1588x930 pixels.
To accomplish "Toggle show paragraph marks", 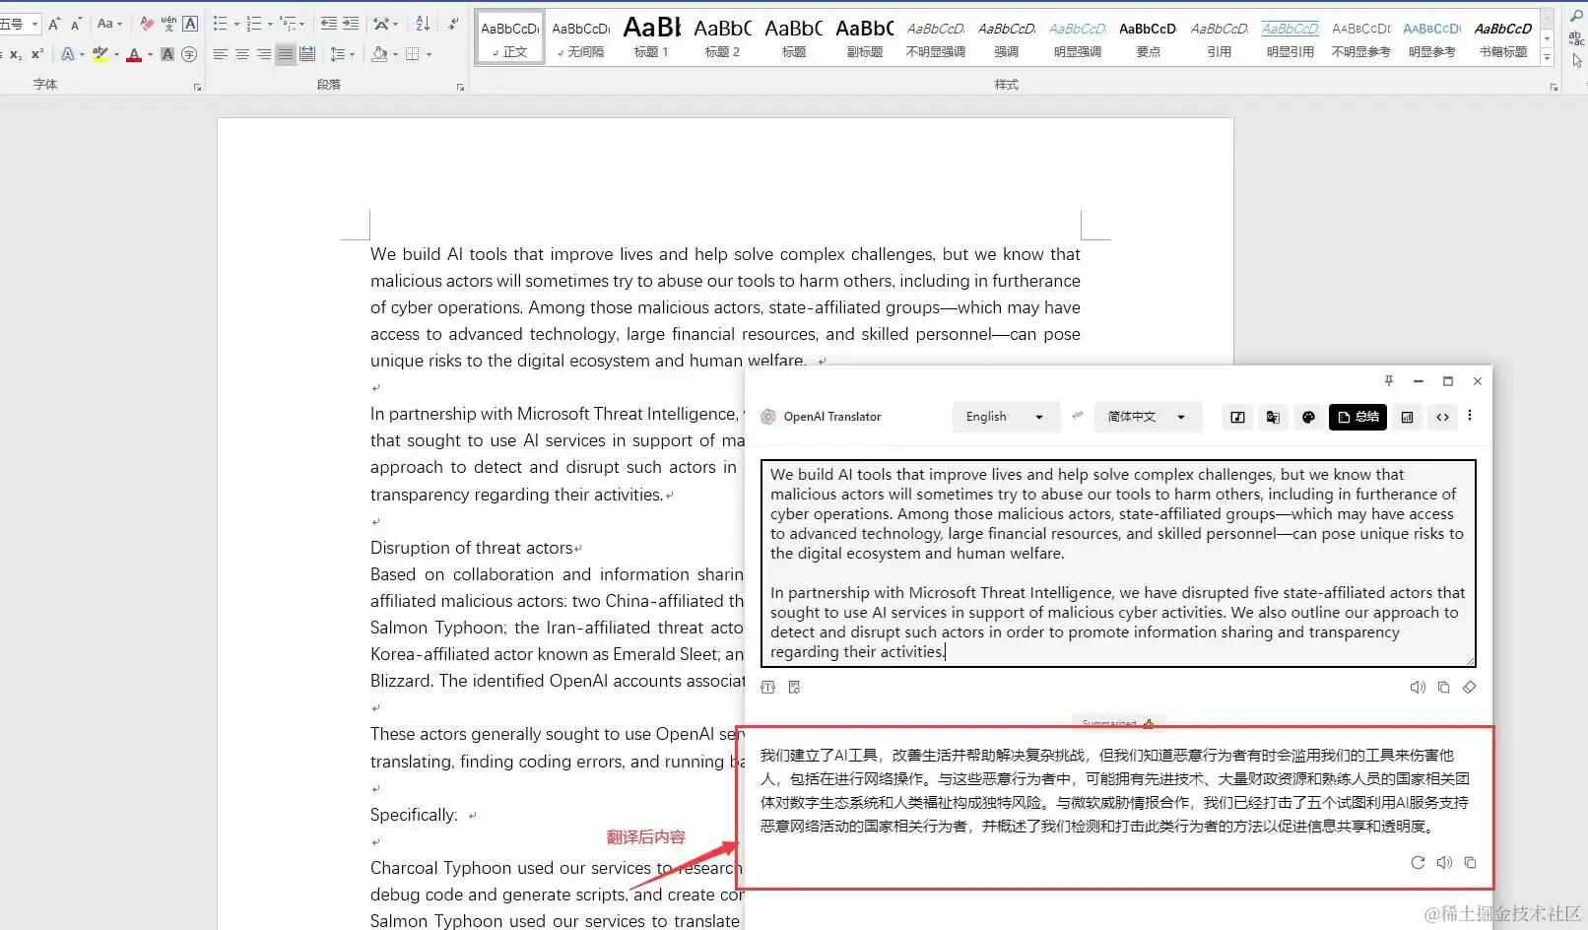I will click(453, 24).
